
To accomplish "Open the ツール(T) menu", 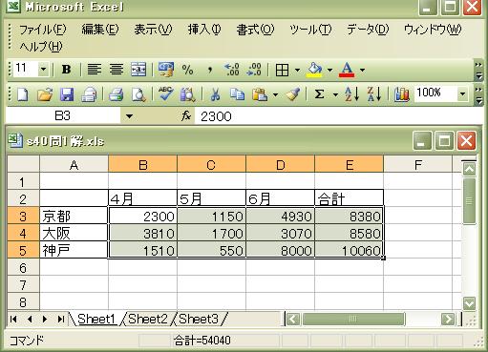I will (x=310, y=30).
